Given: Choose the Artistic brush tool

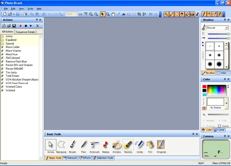Looking at the screenshot, I should tap(116, 146).
